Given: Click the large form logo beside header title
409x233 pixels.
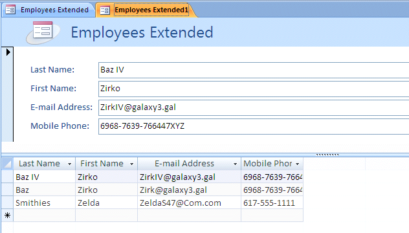Looking at the screenshot, I should tap(43, 32).
